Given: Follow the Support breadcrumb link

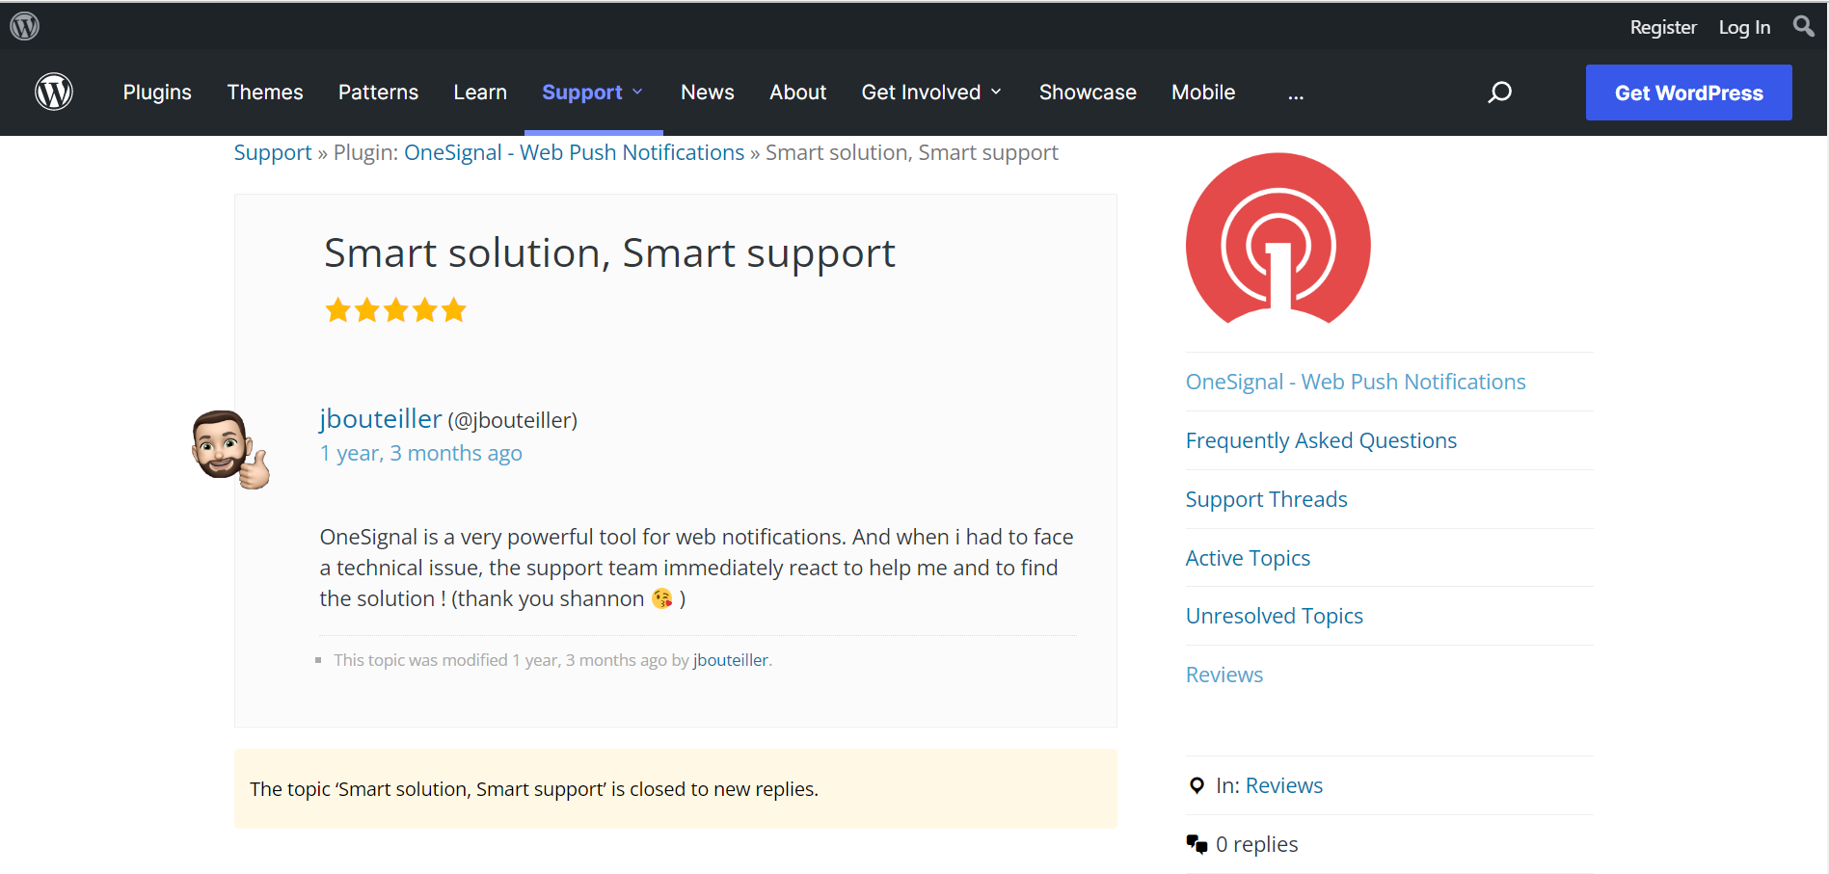Looking at the screenshot, I should [273, 152].
